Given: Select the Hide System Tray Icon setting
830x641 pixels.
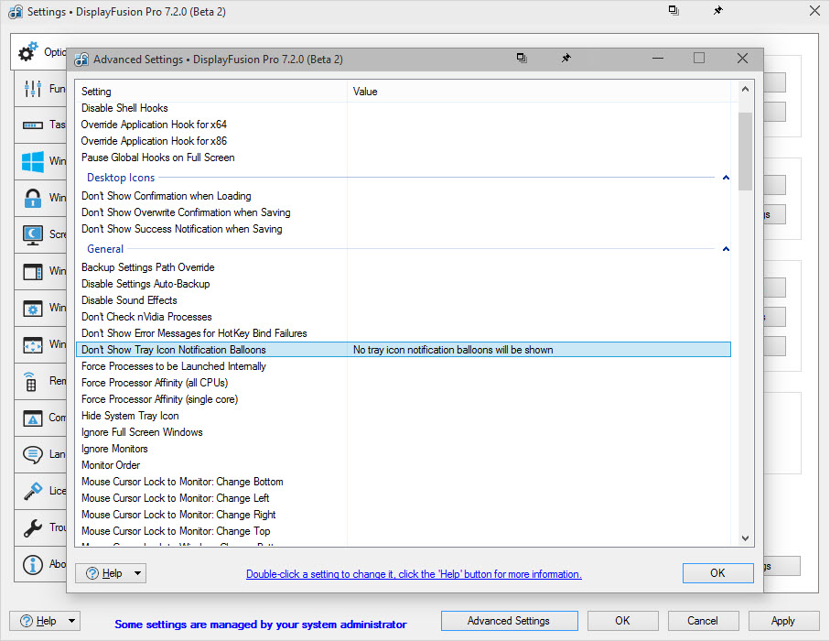Looking at the screenshot, I should pyautogui.click(x=130, y=416).
